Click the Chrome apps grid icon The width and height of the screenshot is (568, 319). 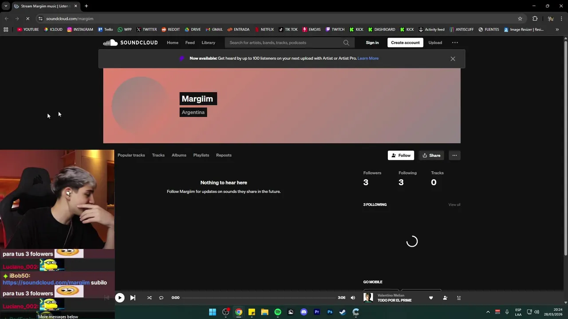pyautogui.click(x=6, y=30)
